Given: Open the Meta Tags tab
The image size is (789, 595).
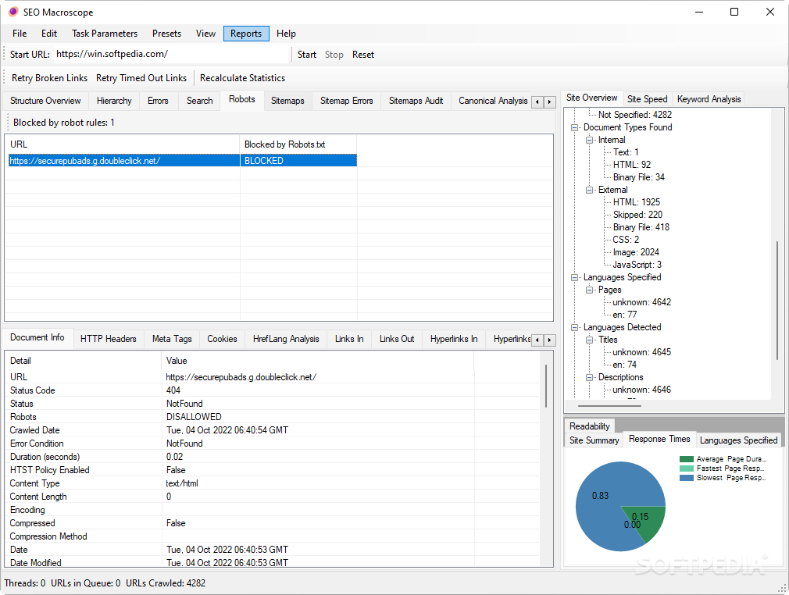Looking at the screenshot, I should [172, 339].
